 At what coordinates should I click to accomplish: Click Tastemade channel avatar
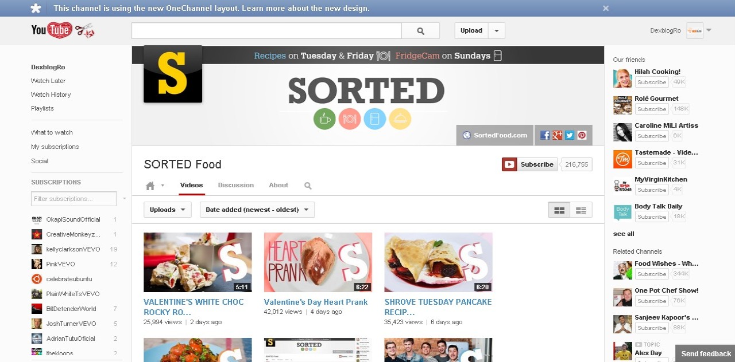[x=622, y=159]
